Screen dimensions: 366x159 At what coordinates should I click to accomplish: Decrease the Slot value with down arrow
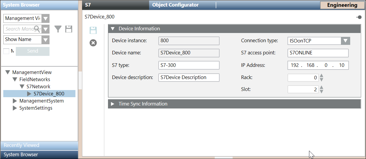322,91
